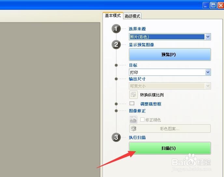Click the blue 预览(P) button
Screen dimensions: 224x177
tap(170, 54)
